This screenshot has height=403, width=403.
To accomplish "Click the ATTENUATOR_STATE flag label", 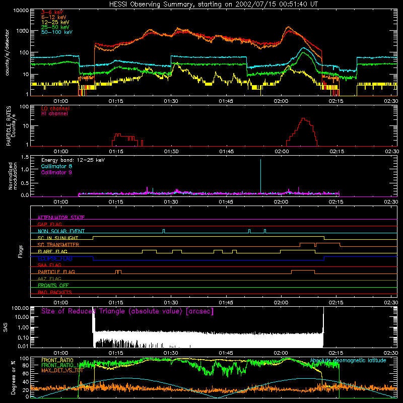I will click(61, 218).
